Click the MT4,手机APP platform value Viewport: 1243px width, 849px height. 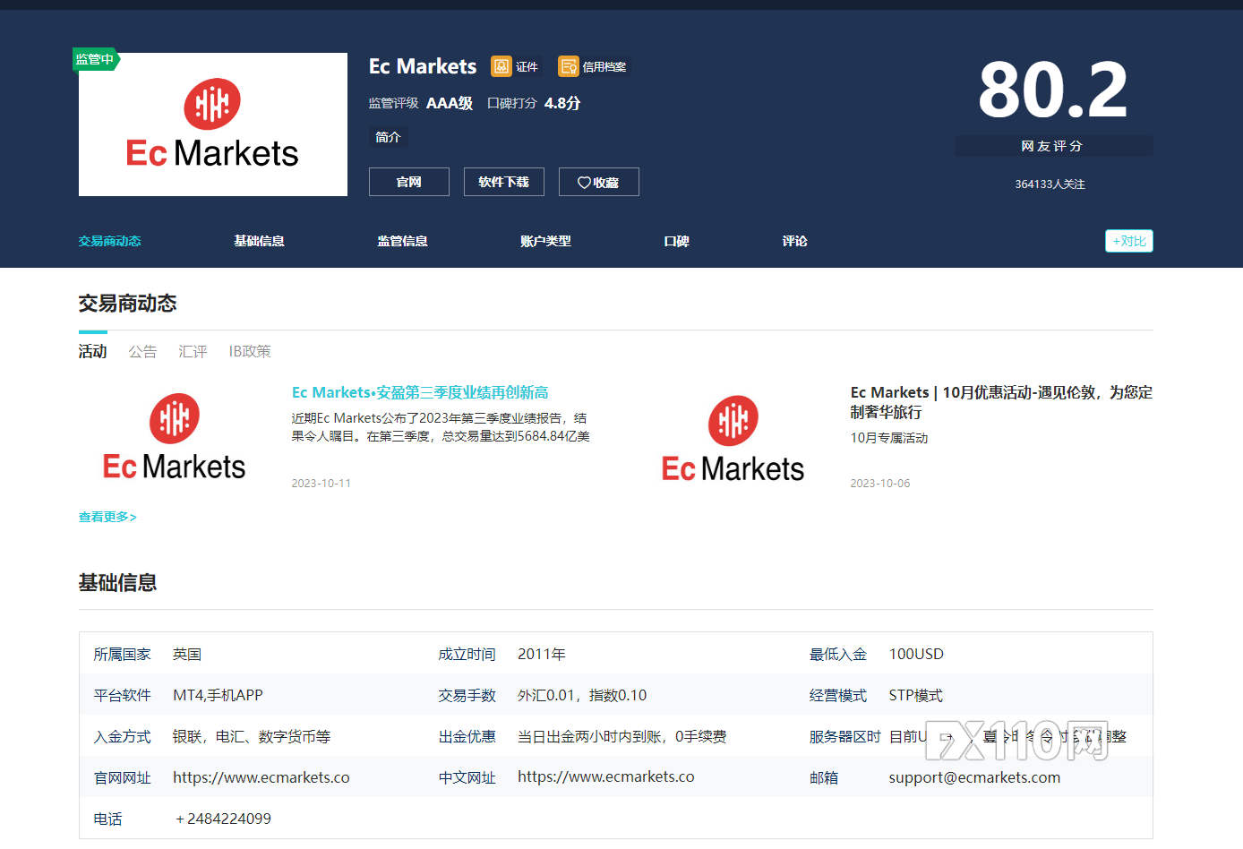click(x=218, y=695)
